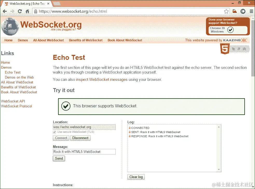255x189 pixels.
Task: Click the Disconnect button
Action: [x=80, y=138]
